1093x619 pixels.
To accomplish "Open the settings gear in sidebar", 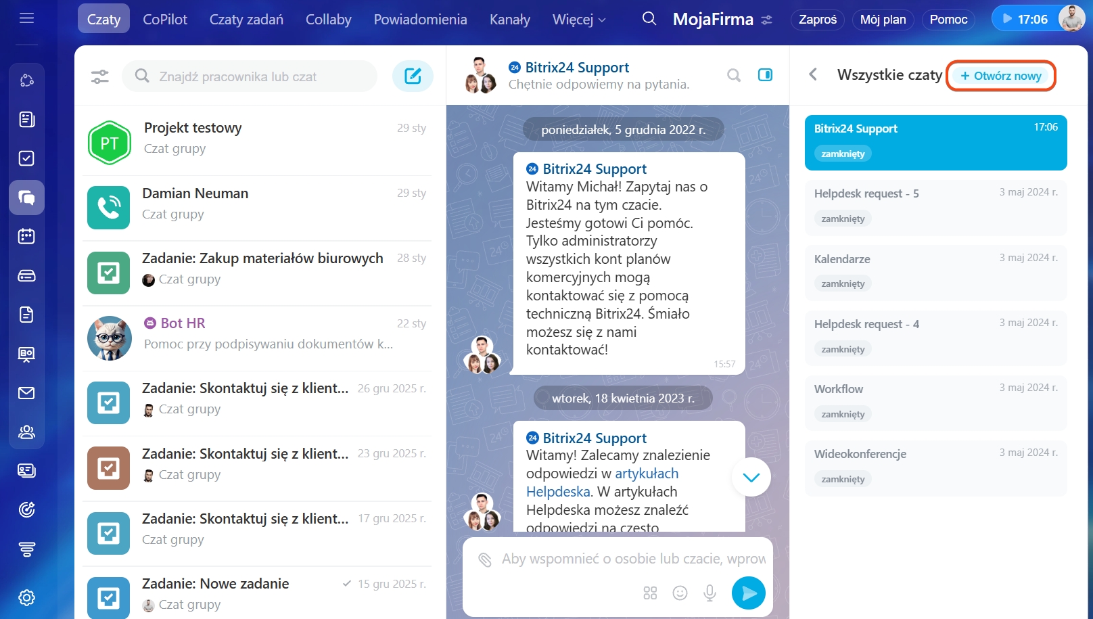I will [26, 597].
